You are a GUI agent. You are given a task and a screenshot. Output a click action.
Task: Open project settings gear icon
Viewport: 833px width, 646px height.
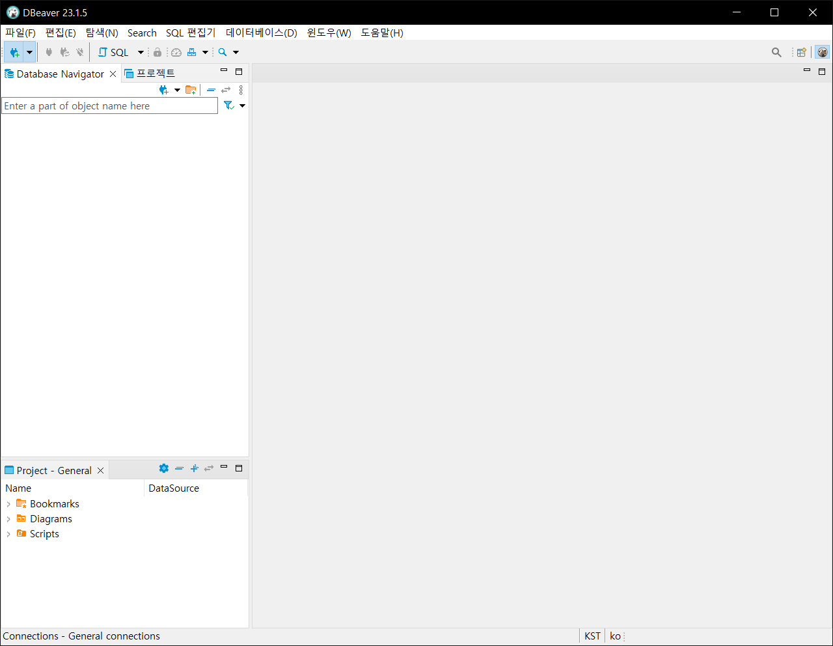click(x=164, y=468)
